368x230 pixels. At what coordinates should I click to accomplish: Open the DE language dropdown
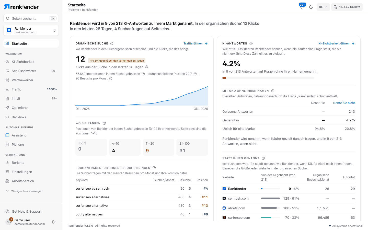coord(323,7)
